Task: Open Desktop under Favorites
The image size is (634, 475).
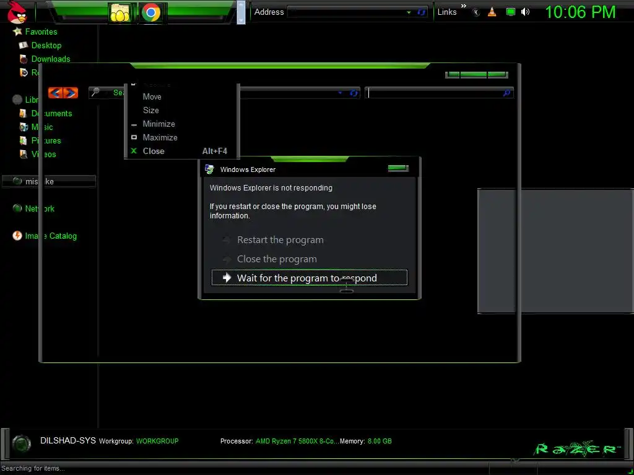Action: (x=46, y=45)
